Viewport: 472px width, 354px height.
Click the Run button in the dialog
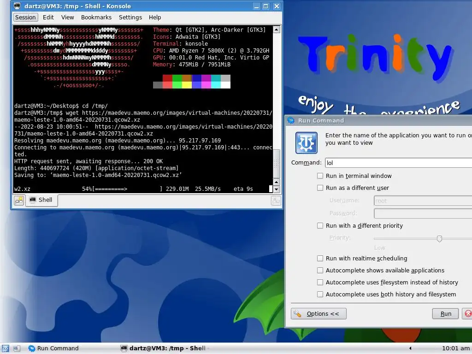446,313
